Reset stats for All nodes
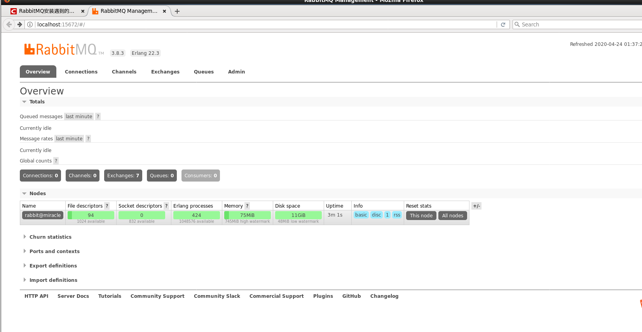642x332 pixels. (x=453, y=216)
